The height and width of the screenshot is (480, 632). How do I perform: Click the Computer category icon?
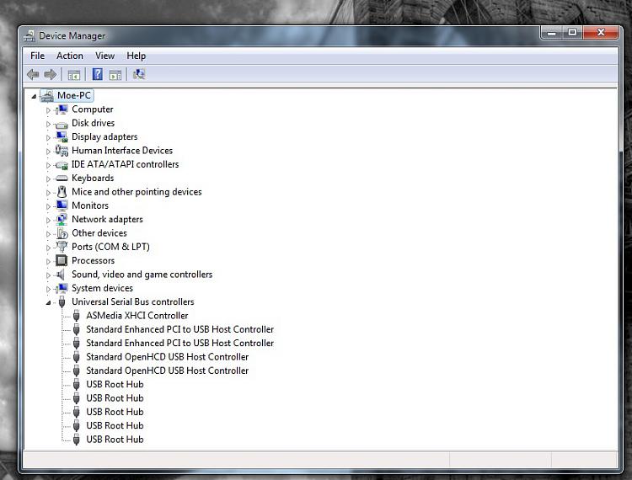pyautogui.click(x=62, y=109)
